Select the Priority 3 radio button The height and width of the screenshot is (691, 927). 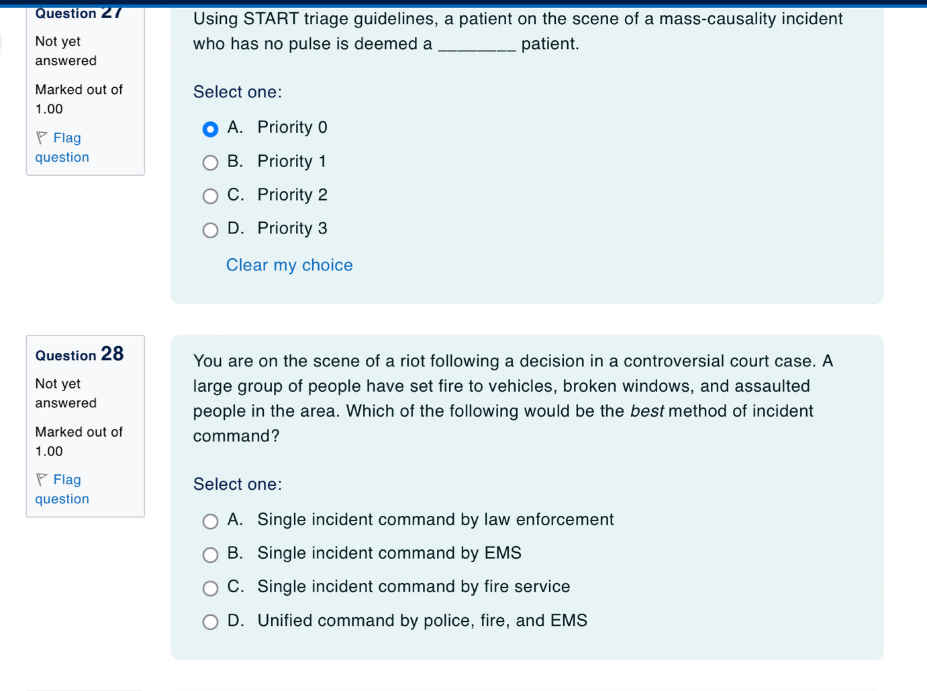(x=210, y=230)
